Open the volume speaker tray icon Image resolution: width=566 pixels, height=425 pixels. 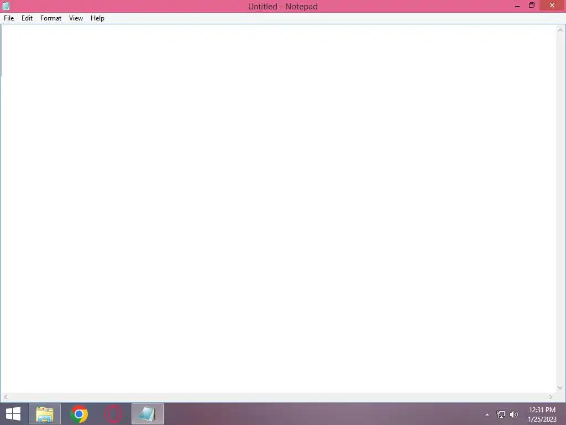[x=514, y=414]
